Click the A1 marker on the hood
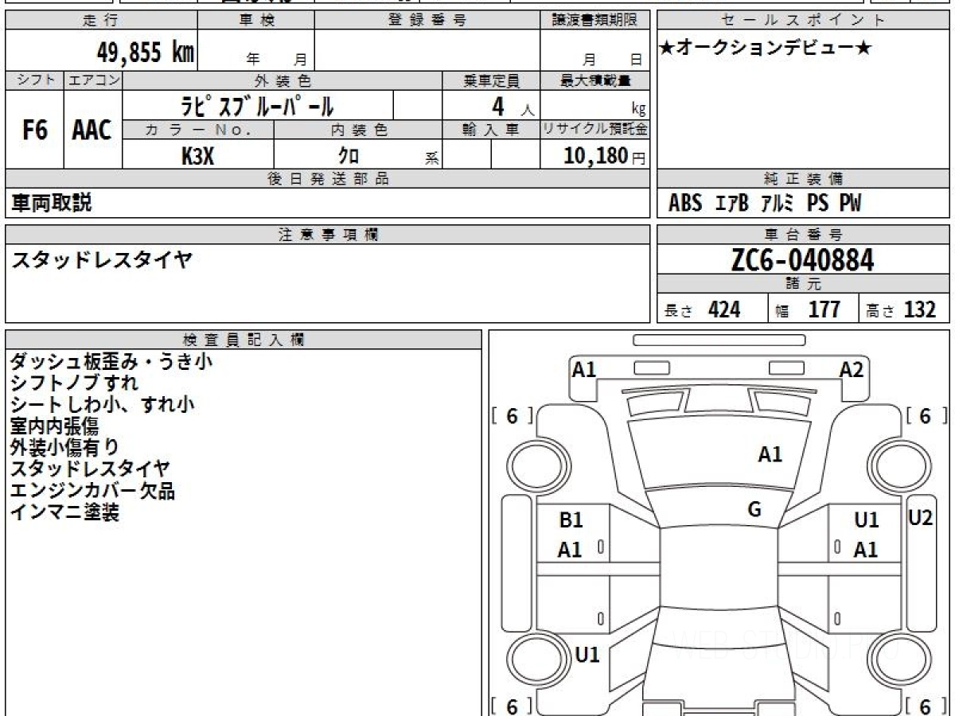This screenshot has height=716, width=955. (x=770, y=454)
